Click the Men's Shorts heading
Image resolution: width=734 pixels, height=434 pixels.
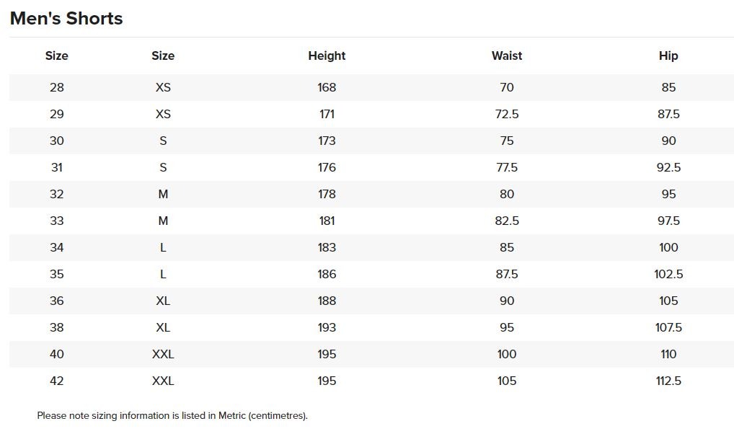(x=66, y=18)
